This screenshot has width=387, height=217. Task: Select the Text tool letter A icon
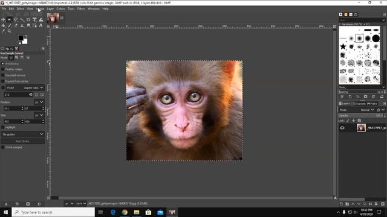(41, 25)
